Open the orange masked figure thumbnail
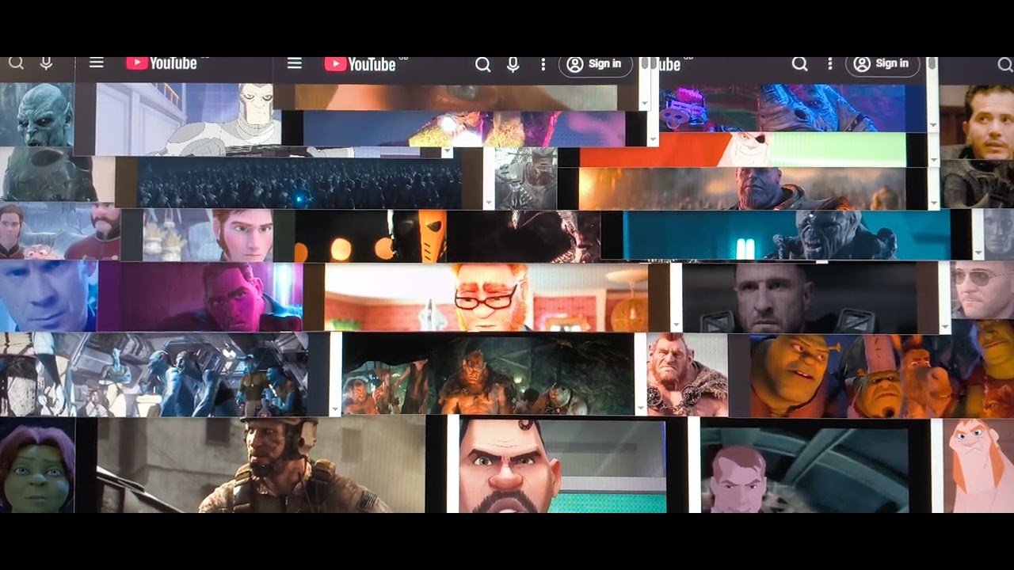This screenshot has width=1014, height=570. point(372,236)
